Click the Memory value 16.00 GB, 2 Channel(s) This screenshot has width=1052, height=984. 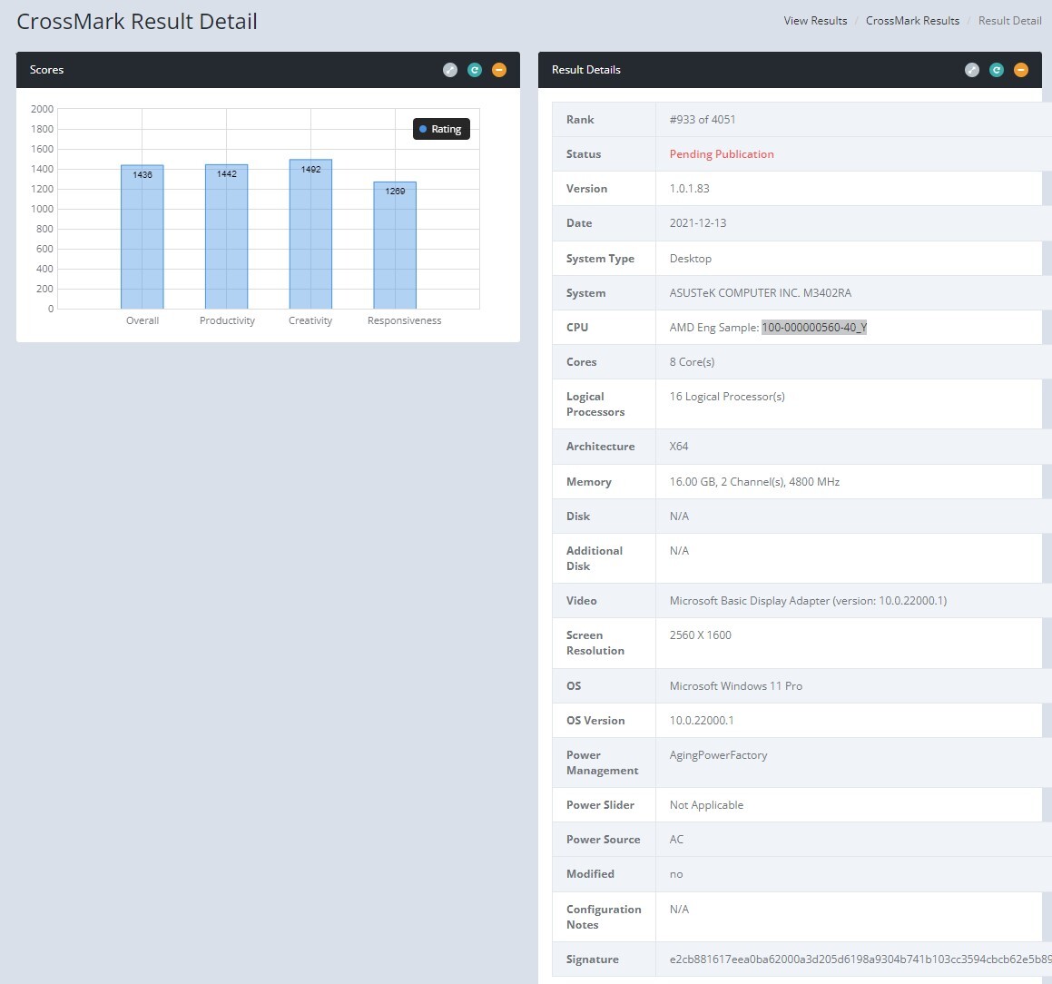coord(755,482)
